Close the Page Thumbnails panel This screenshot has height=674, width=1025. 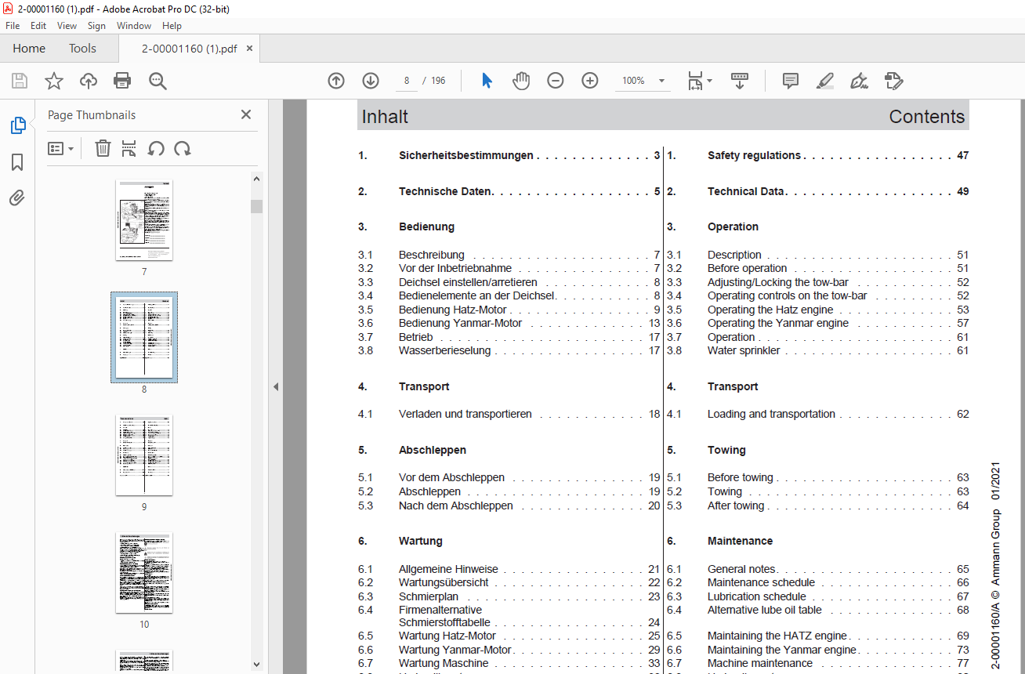coord(246,114)
